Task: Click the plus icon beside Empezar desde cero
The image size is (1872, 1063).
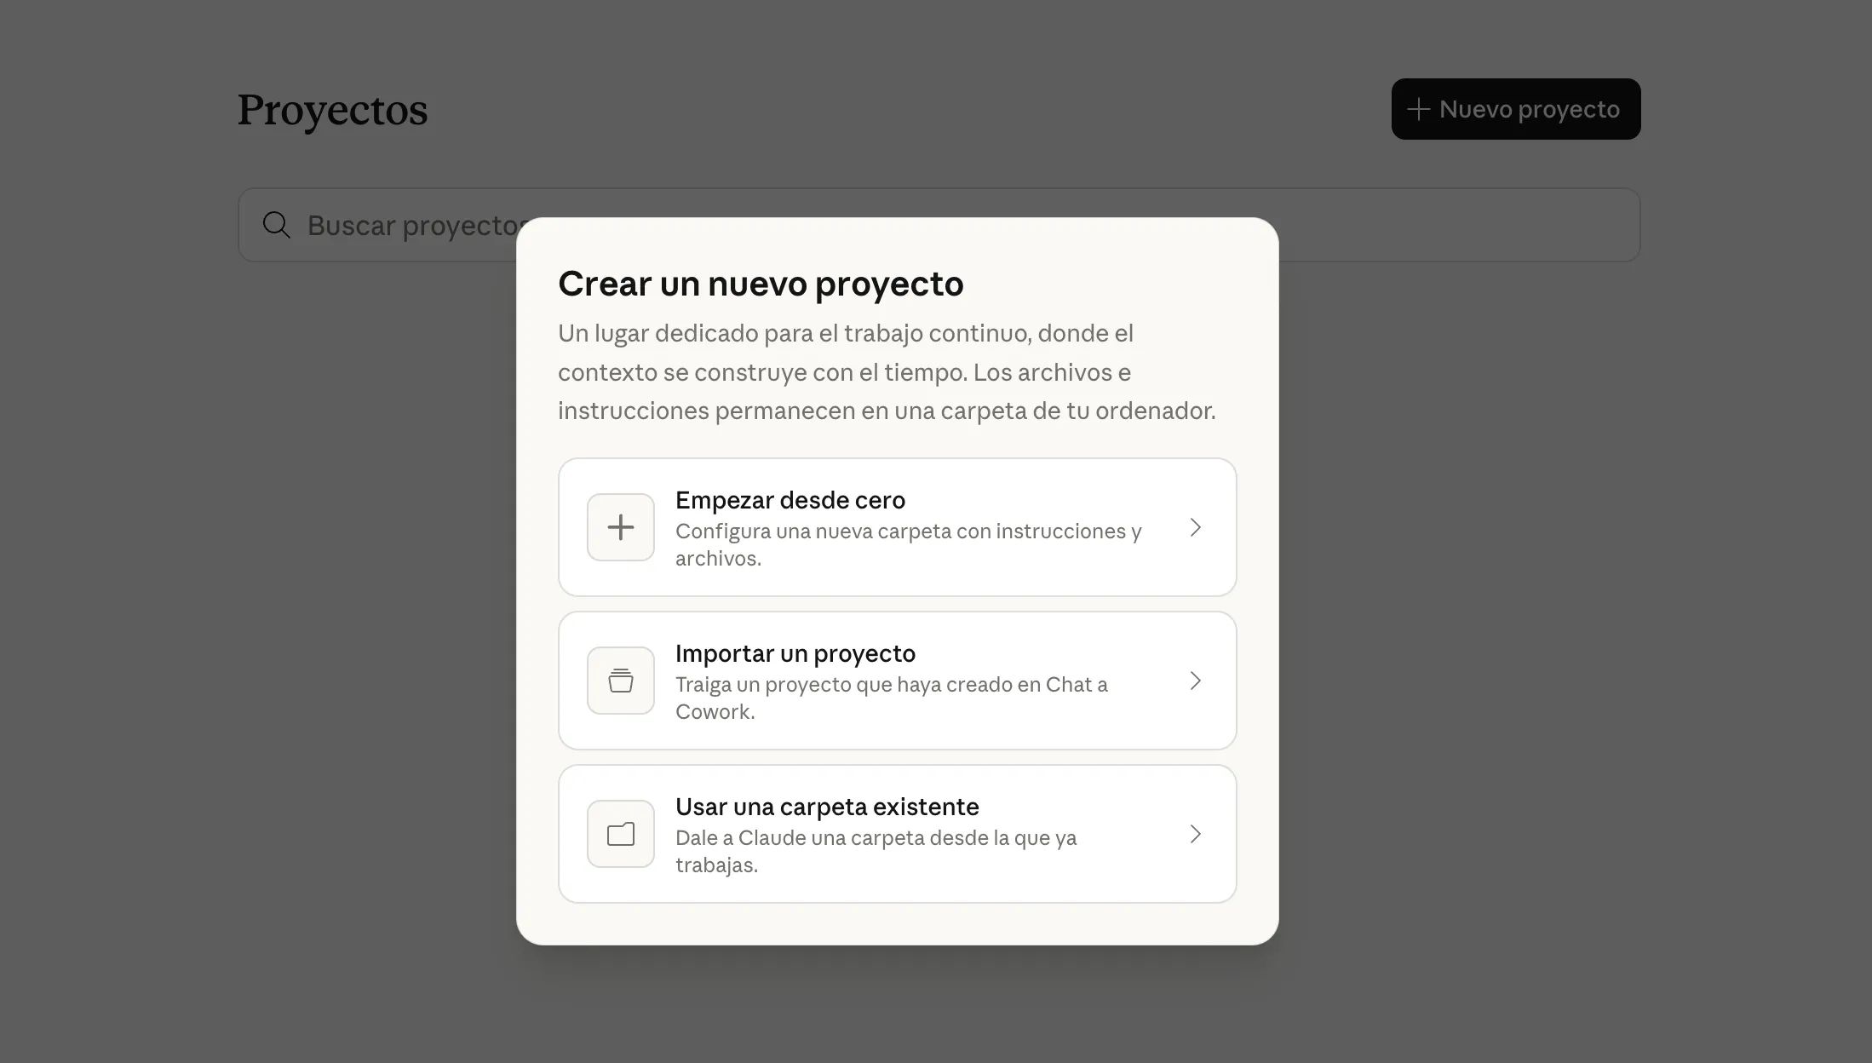Action: coord(620,527)
